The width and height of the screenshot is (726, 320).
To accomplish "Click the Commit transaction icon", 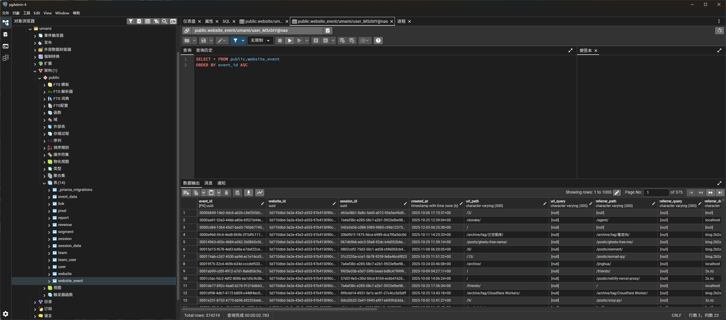I will click(342, 41).
